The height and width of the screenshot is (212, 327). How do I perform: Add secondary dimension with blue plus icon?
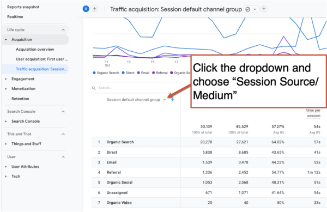(172, 100)
